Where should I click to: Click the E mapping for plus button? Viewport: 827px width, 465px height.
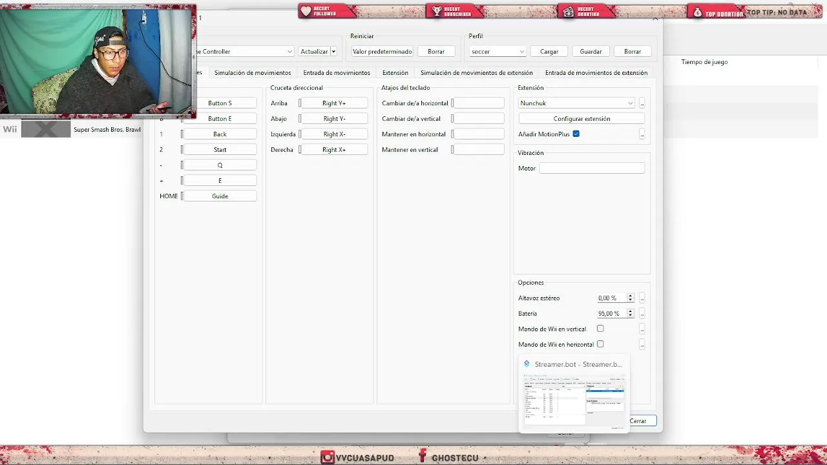[220, 181]
